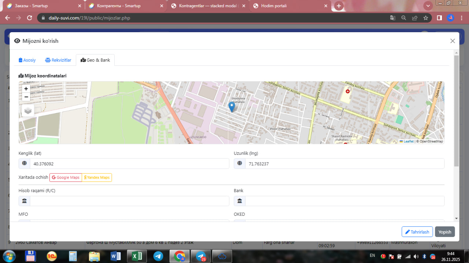Open Excel from the taskbar
Viewport: 469px width, 263px height.
click(137, 256)
